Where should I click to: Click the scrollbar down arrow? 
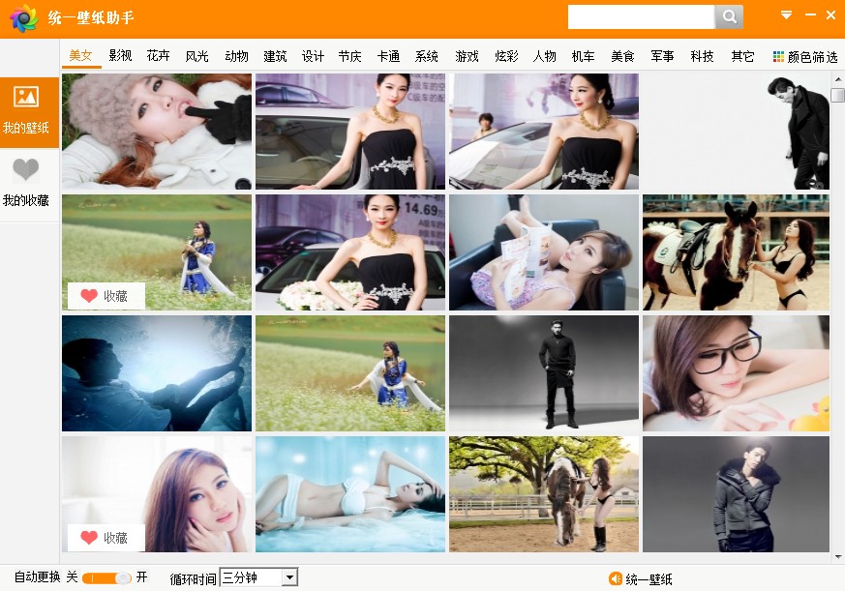[838, 557]
